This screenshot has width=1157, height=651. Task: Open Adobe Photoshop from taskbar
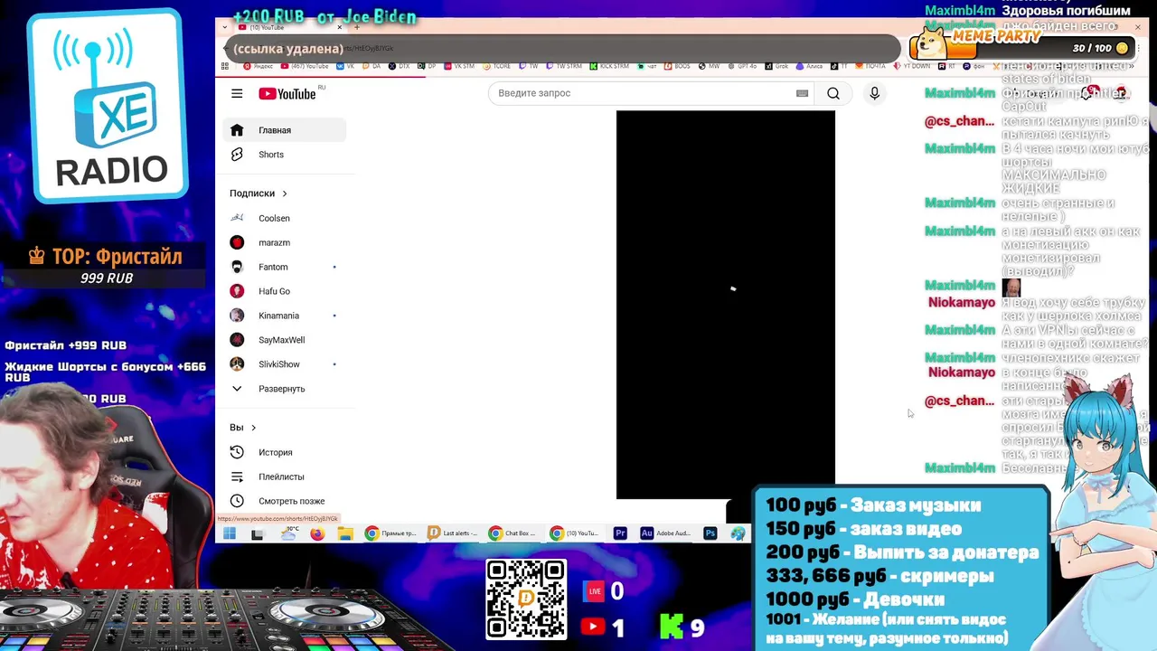coord(710,533)
